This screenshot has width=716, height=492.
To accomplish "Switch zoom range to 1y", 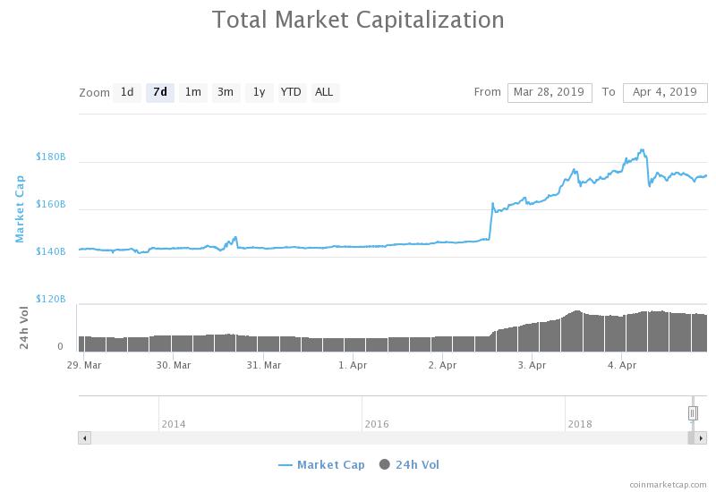I will pyautogui.click(x=259, y=92).
